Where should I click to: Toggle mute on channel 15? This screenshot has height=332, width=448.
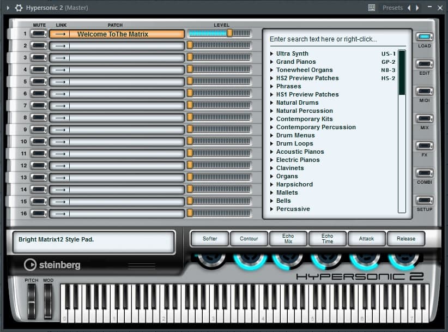(39, 202)
